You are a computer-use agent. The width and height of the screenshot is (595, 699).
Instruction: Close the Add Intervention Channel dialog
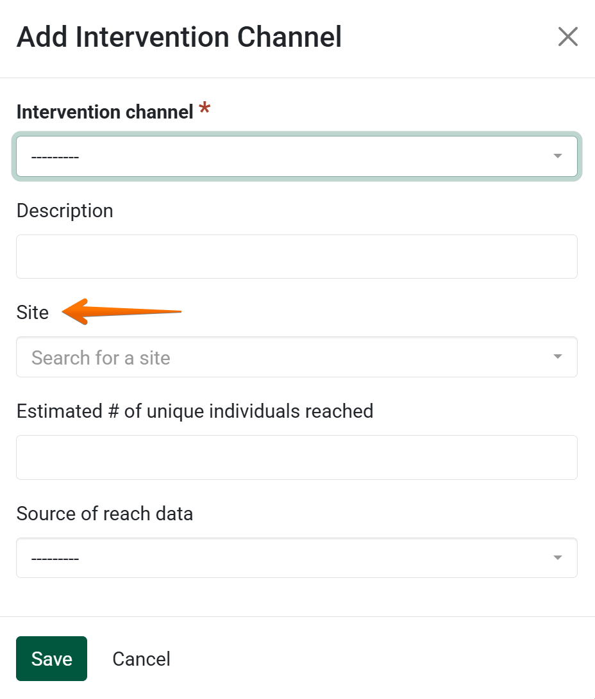(567, 37)
